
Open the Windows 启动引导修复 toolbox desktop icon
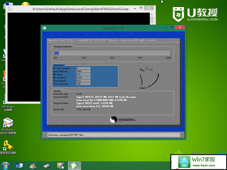tap(8, 126)
